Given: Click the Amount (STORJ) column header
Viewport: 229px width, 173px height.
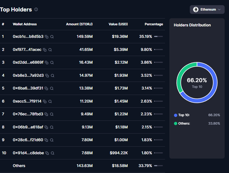Looking at the screenshot, I should point(79,24).
